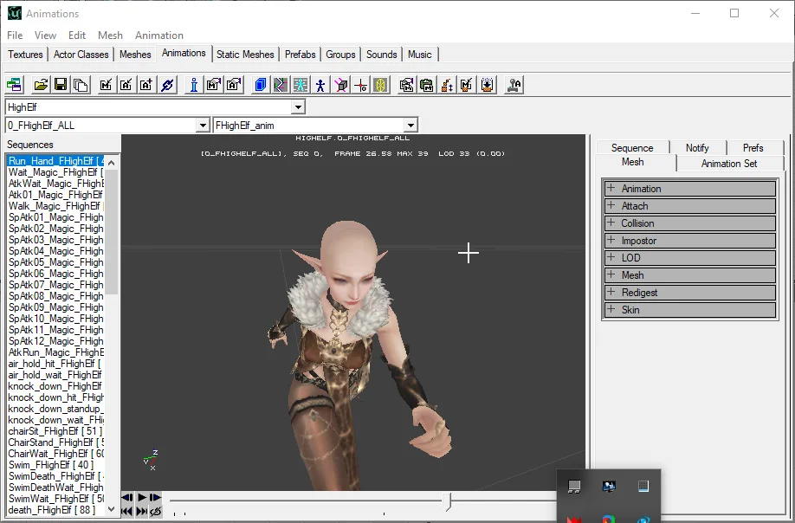This screenshot has height=523, width=795.
Task: Click the copy pages toolbar icon
Action: point(81,85)
